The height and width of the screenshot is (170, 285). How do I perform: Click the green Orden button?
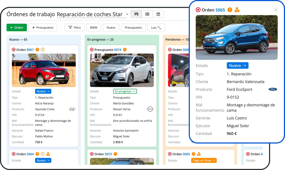point(17,28)
